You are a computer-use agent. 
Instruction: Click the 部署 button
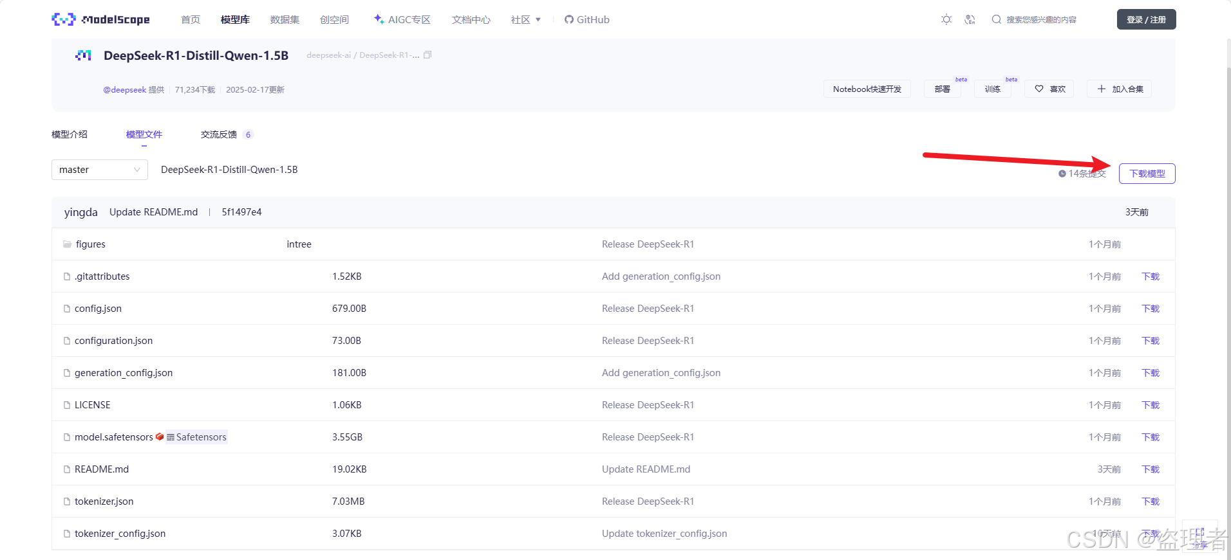tap(943, 89)
